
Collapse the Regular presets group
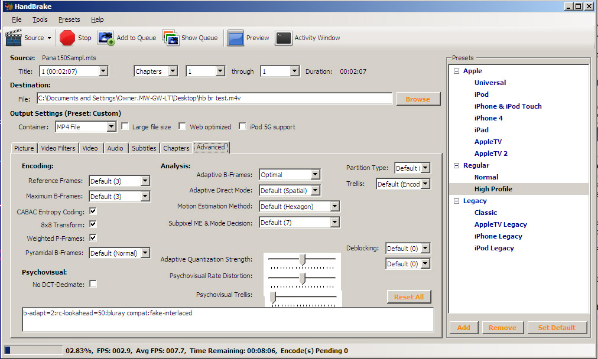point(457,165)
